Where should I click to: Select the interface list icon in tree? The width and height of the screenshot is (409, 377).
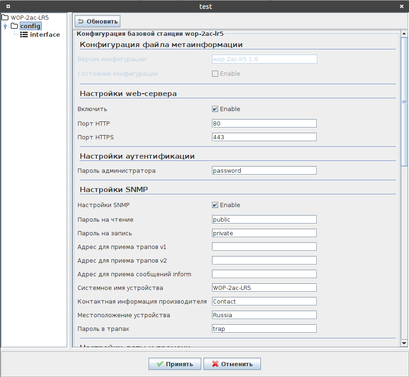point(24,34)
